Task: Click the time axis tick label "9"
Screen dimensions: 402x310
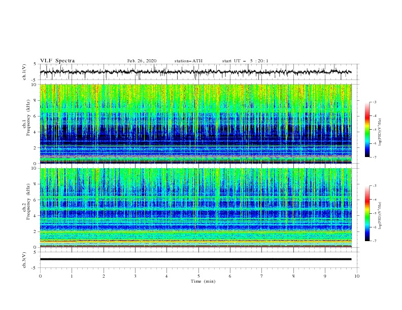Action: [325, 276]
